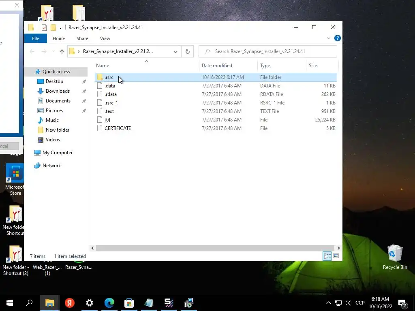The height and width of the screenshot is (311, 415).
Task: Open recent locations dropdown arrow
Action: point(53,51)
